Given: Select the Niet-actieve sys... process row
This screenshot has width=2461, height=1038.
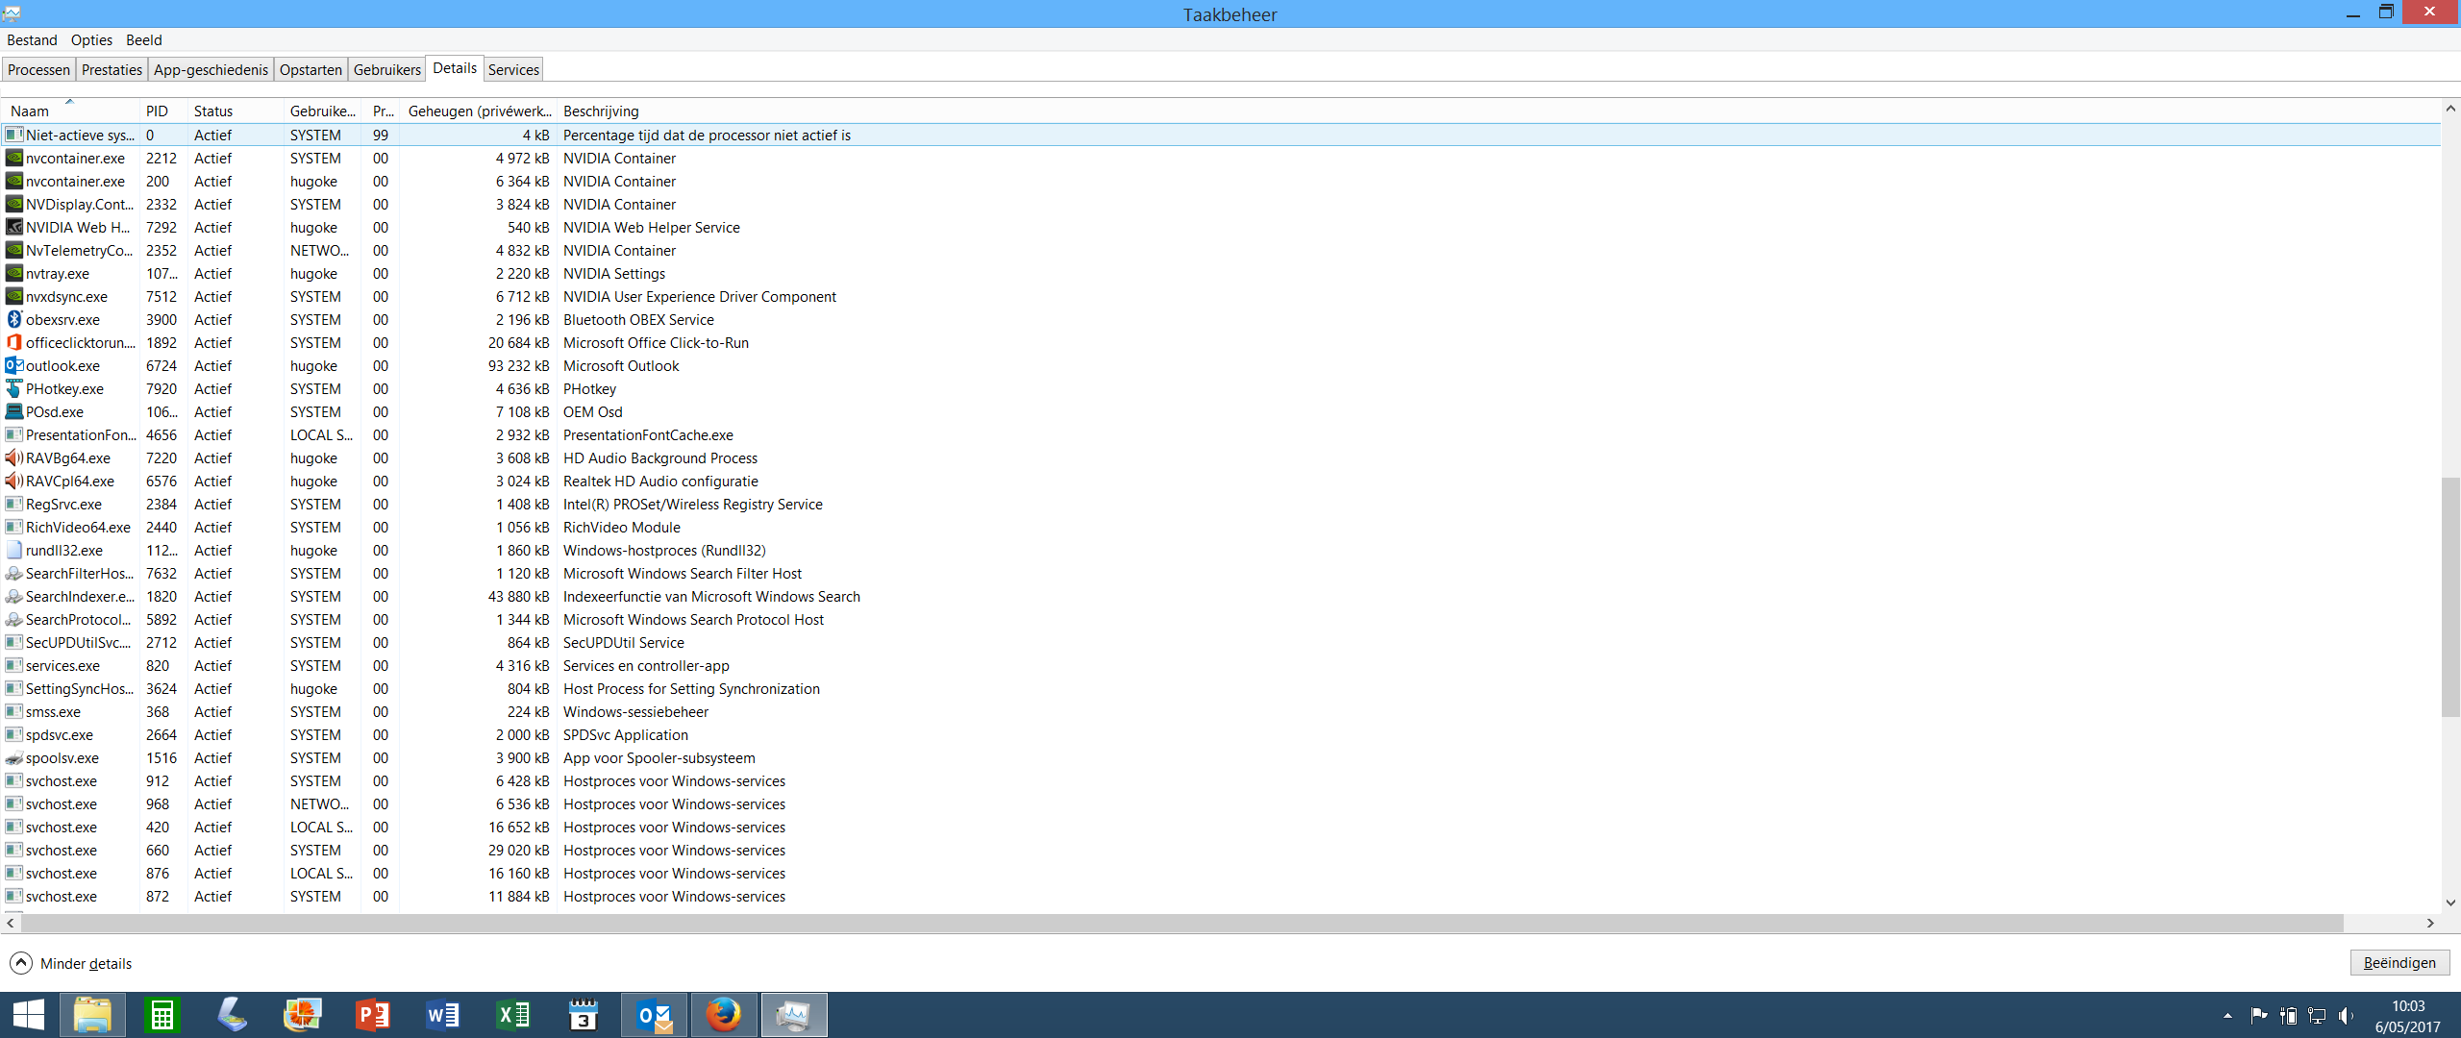Looking at the screenshot, I should point(1221,135).
